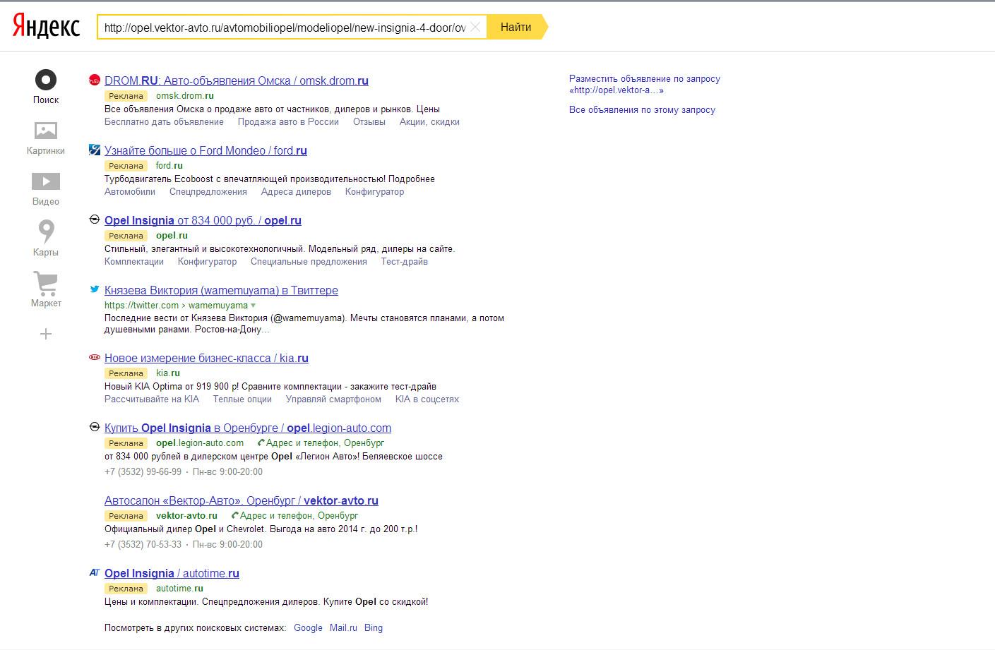Screen dimensions: 995x650
Task: Click Управляй смартфоном sitelink
Action: coord(333,399)
